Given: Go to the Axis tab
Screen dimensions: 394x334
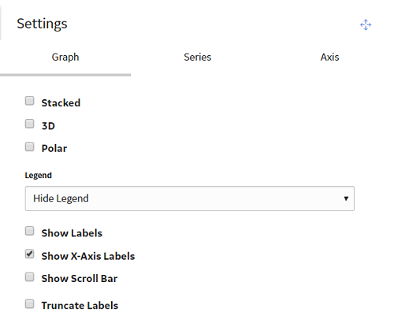Looking at the screenshot, I should pos(329,57).
